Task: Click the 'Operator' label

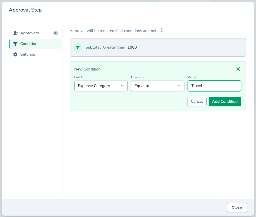Action: tap(138, 77)
